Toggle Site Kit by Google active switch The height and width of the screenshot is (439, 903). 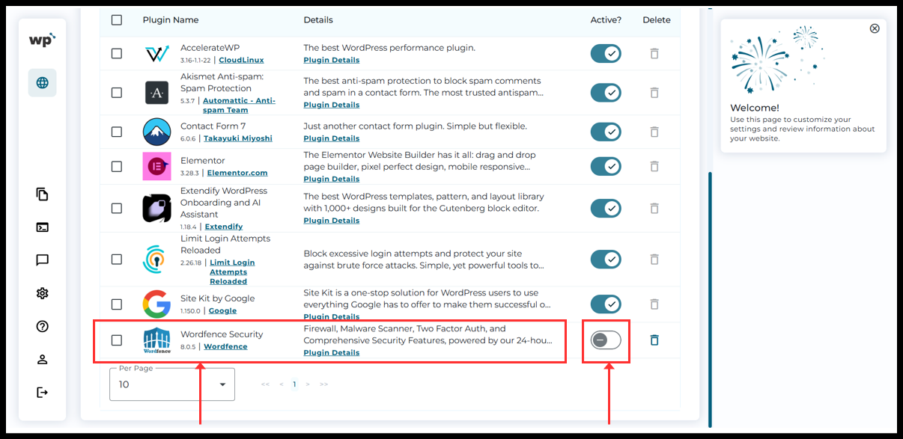[606, 304]
